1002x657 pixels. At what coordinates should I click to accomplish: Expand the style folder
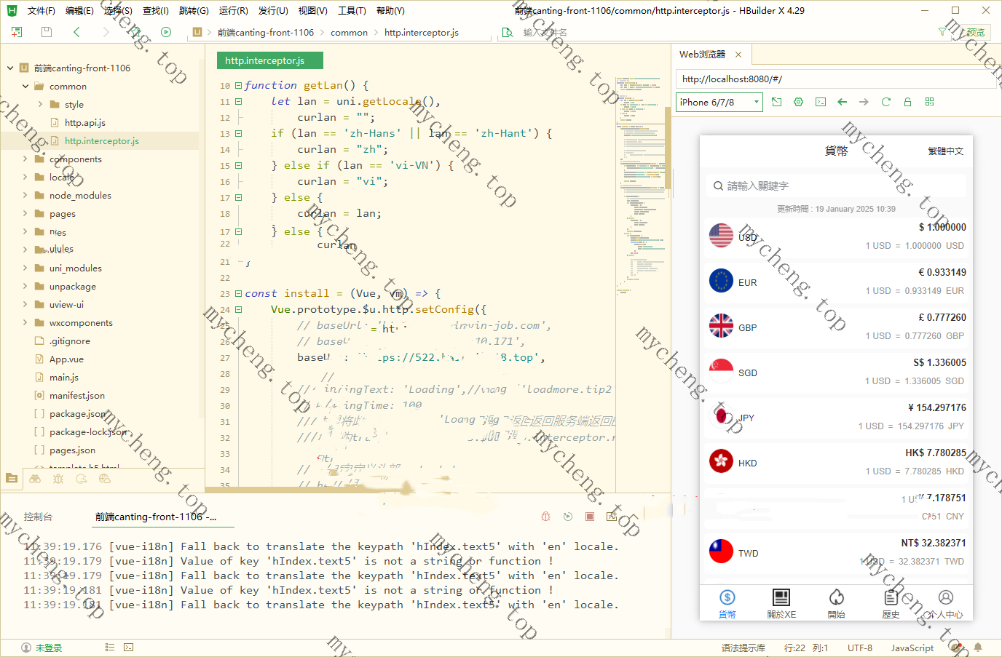(x=41, y=105)
